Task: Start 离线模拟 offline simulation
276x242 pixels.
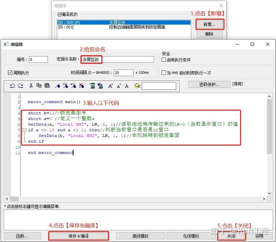Action: 140,236
